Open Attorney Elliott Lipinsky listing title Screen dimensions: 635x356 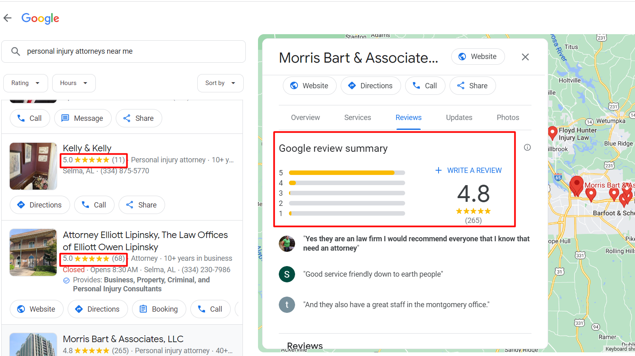[146, 241]
